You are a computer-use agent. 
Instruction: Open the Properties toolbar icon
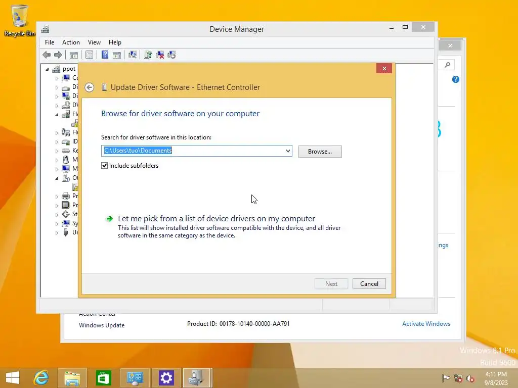(x=89, y=55)
